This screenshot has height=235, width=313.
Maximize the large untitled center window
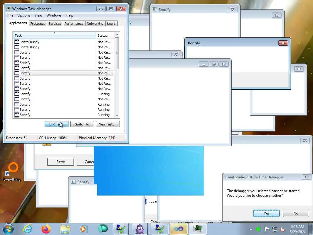tap(214, 64)
